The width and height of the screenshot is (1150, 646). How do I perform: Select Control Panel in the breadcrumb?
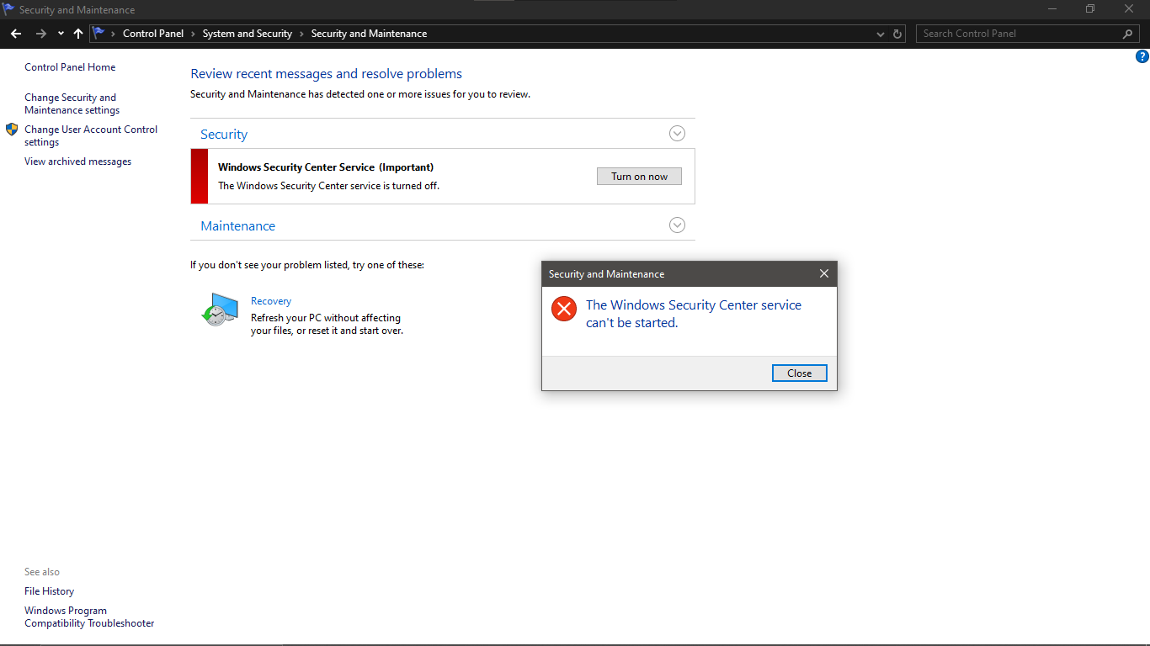click(x=153, y=34)
